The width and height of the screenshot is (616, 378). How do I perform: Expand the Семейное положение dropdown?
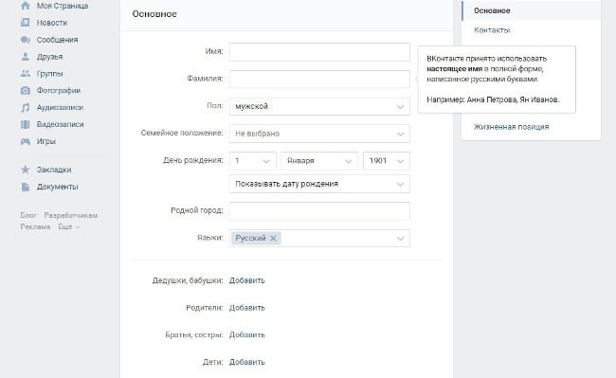click(319, 134)
